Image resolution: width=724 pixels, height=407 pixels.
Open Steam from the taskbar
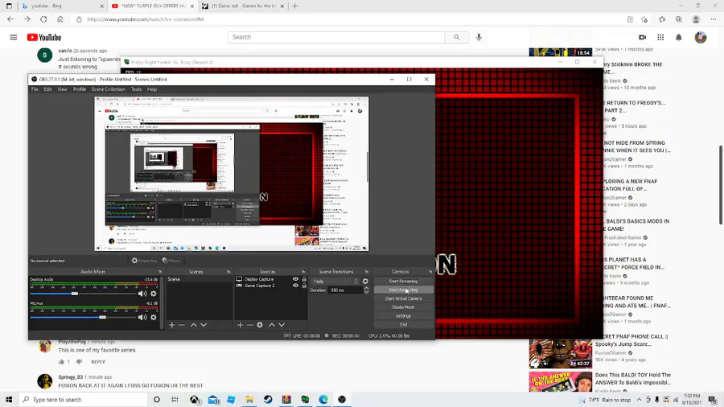[x=268, y=400]
